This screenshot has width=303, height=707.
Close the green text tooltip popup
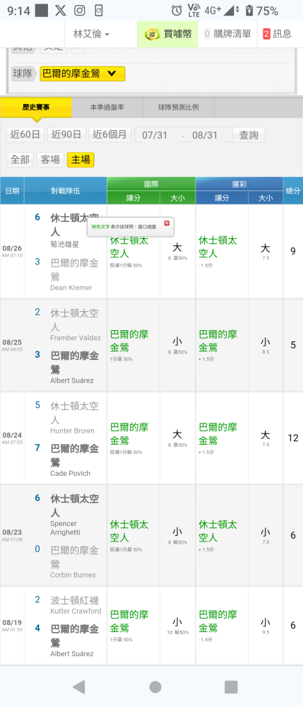(x=167, y=223)
